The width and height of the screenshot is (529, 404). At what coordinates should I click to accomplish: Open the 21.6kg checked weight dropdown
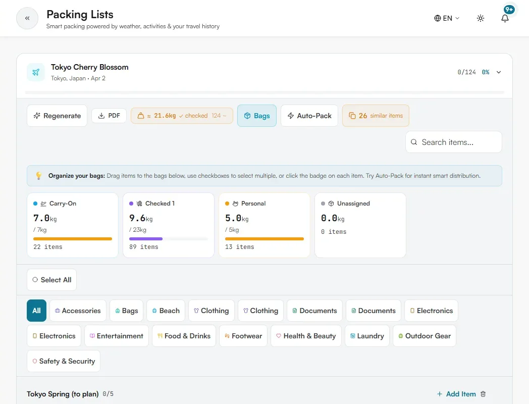(182, 116)
